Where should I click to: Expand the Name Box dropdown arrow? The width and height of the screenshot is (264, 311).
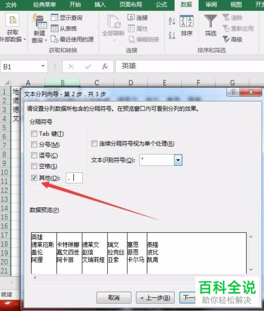point(43,66)
